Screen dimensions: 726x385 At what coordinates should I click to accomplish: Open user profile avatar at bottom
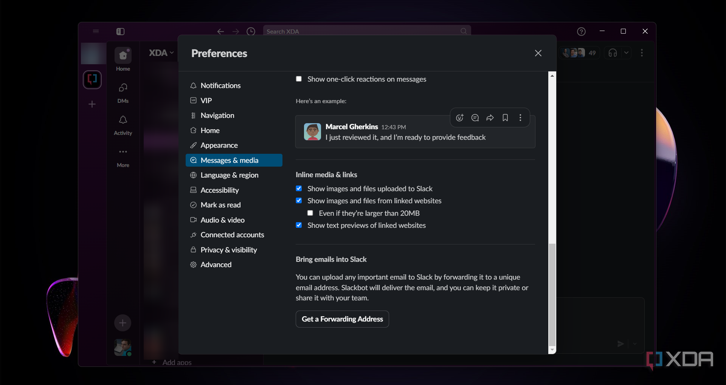(x=123, y=348)
